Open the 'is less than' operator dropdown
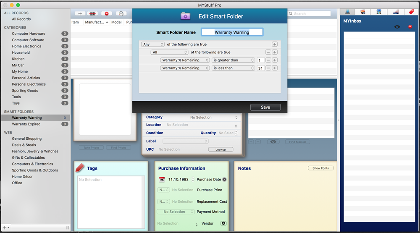Screen dimensions: 420x233 pyautogui.click(x=233, y=68)
